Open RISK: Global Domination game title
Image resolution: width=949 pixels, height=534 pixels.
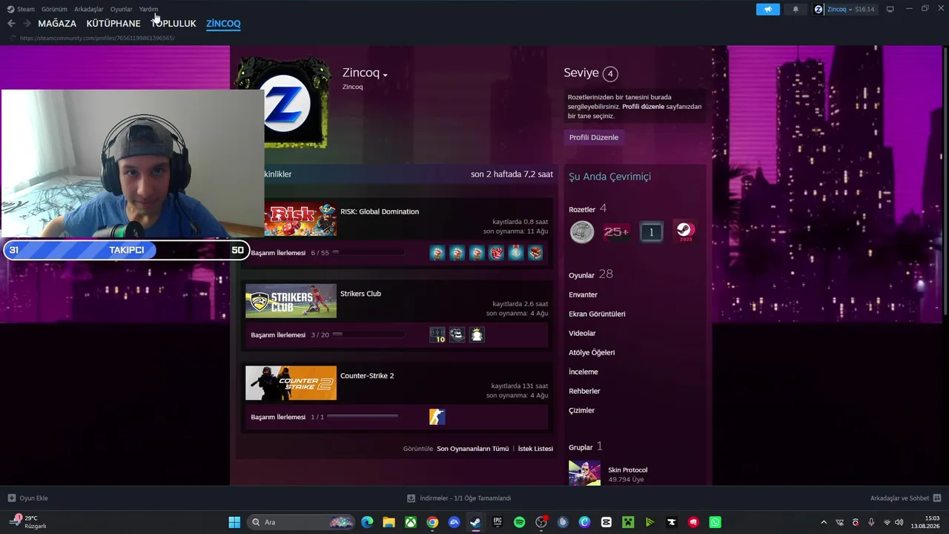point(380,211)
